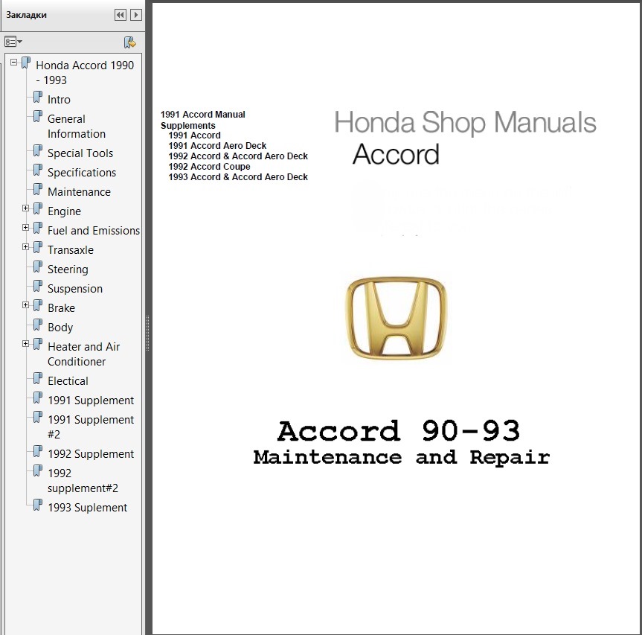Open the 1991 Accord Aero Deck link

coord(217,146)
